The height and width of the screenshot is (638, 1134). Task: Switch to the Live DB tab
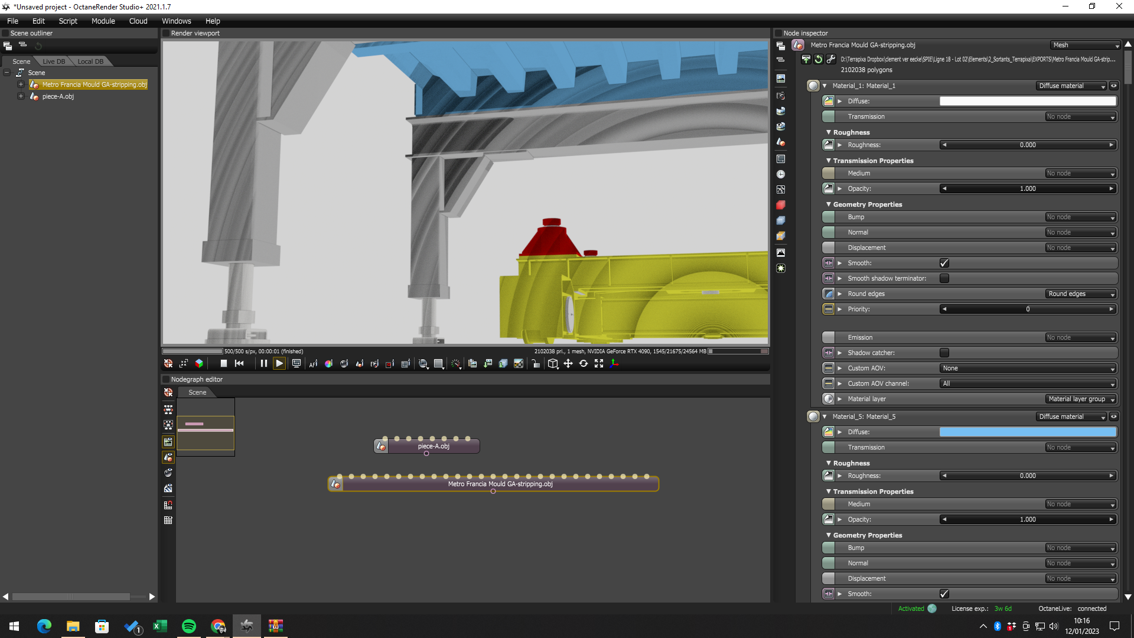[x=54, y=61]
